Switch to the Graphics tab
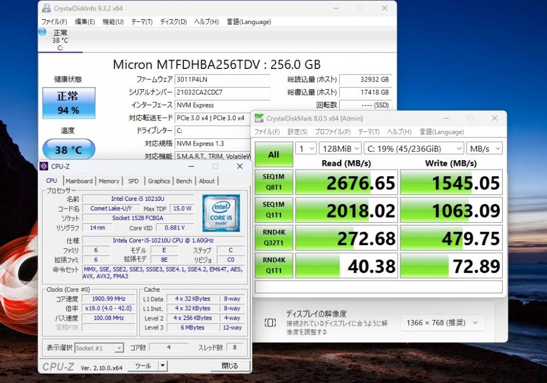The image size is (547, 383). coord(159,181)
